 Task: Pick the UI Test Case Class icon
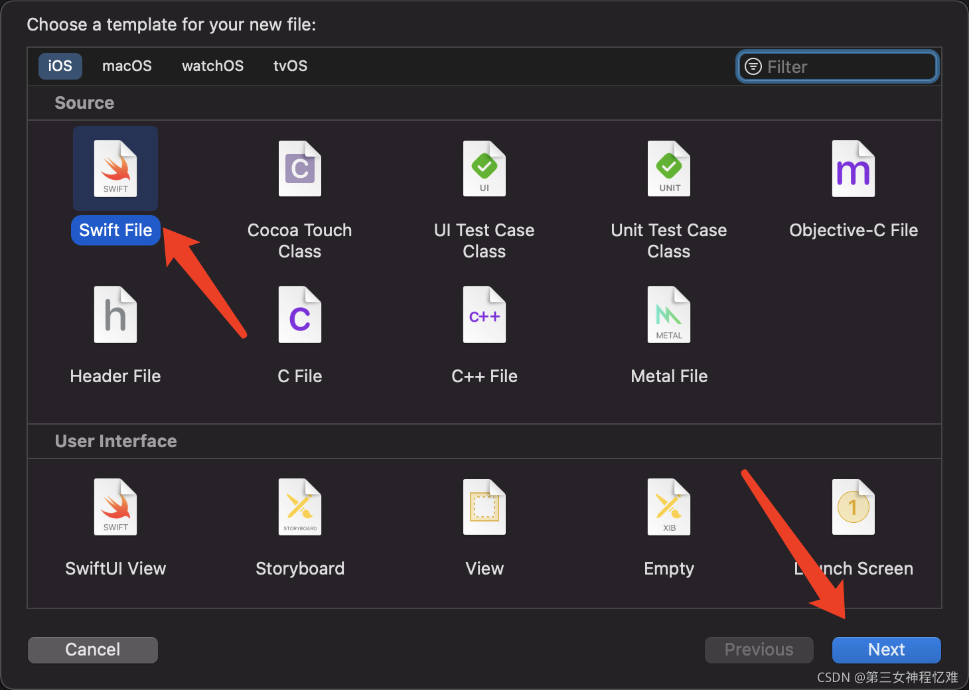(484, 169)
